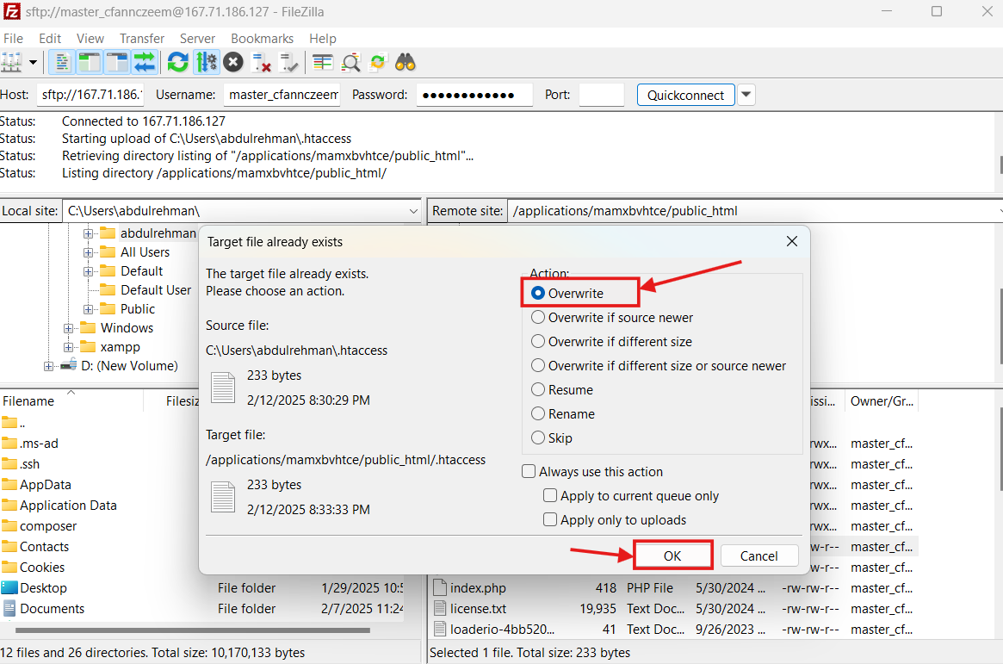The height and width of the screenshot is (664, 1003).
Task: Cancel current operation toolbar icon
Action: 233,62
